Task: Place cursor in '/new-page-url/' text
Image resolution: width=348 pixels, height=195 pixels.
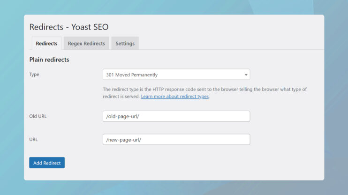Action: click(124, 139)
